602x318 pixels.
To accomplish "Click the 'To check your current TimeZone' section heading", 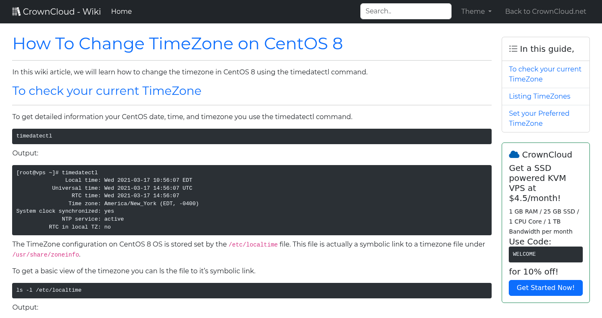I will (x=107, y=91).
